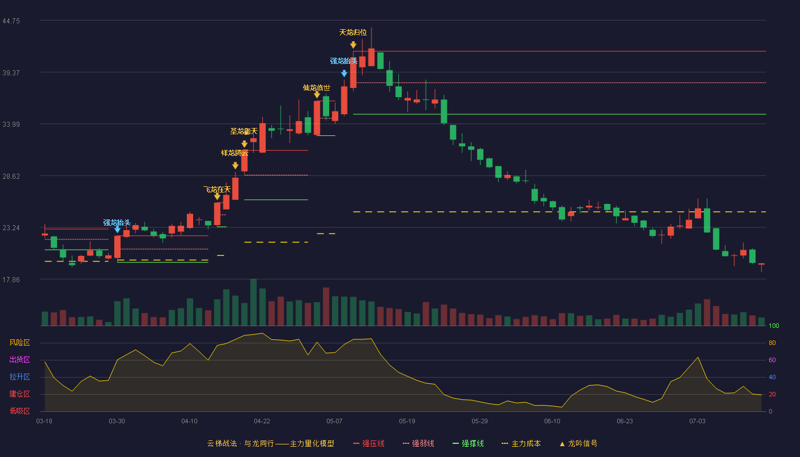Click the 建仓区 zone label
This screenshot has width=800, height=457.
[19, 394]
